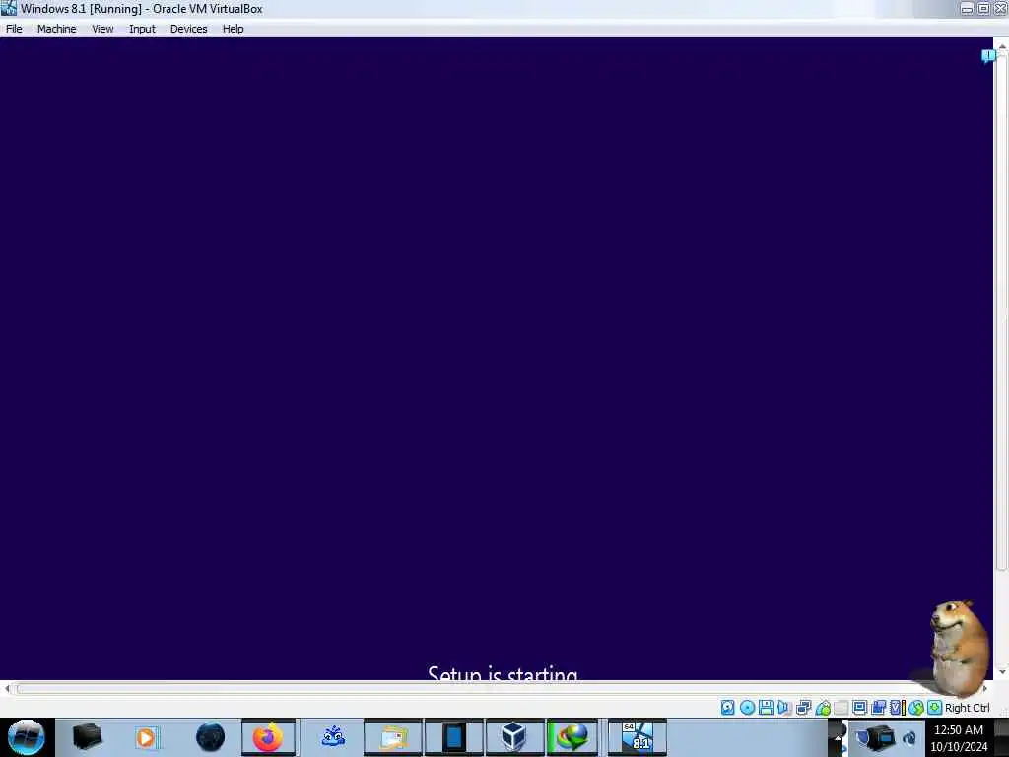The width and height of the screenshot is (1009, 757).
Task: Open the View menu
Action: pos(102,29)
